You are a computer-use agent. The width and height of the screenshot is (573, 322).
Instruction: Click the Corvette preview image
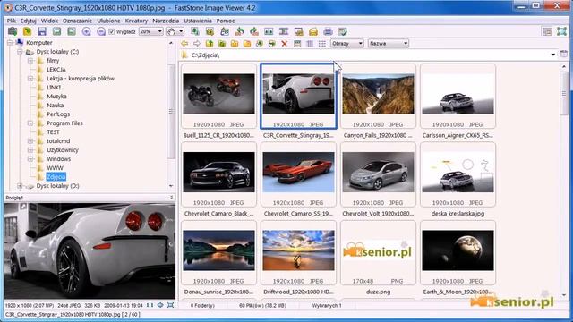[90, 250]
